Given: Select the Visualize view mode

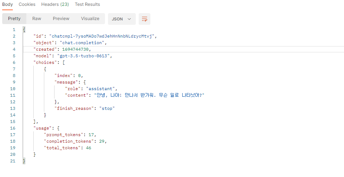Looking at the screenshot, I should coord(90,19).
